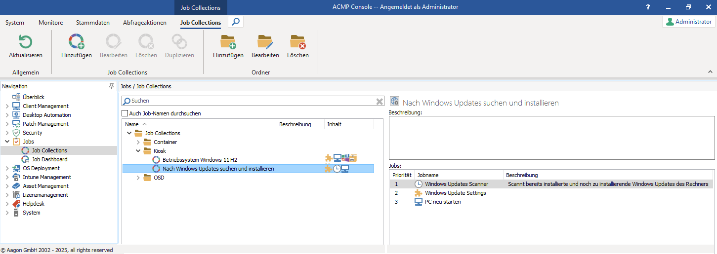717x254 pixels.
Task: Collapse the Kiosk folder node
Action: 138,151
